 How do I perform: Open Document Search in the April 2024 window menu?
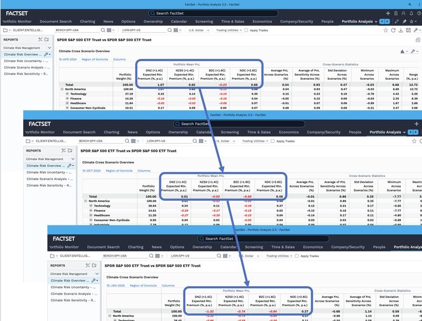pos(56,21)
